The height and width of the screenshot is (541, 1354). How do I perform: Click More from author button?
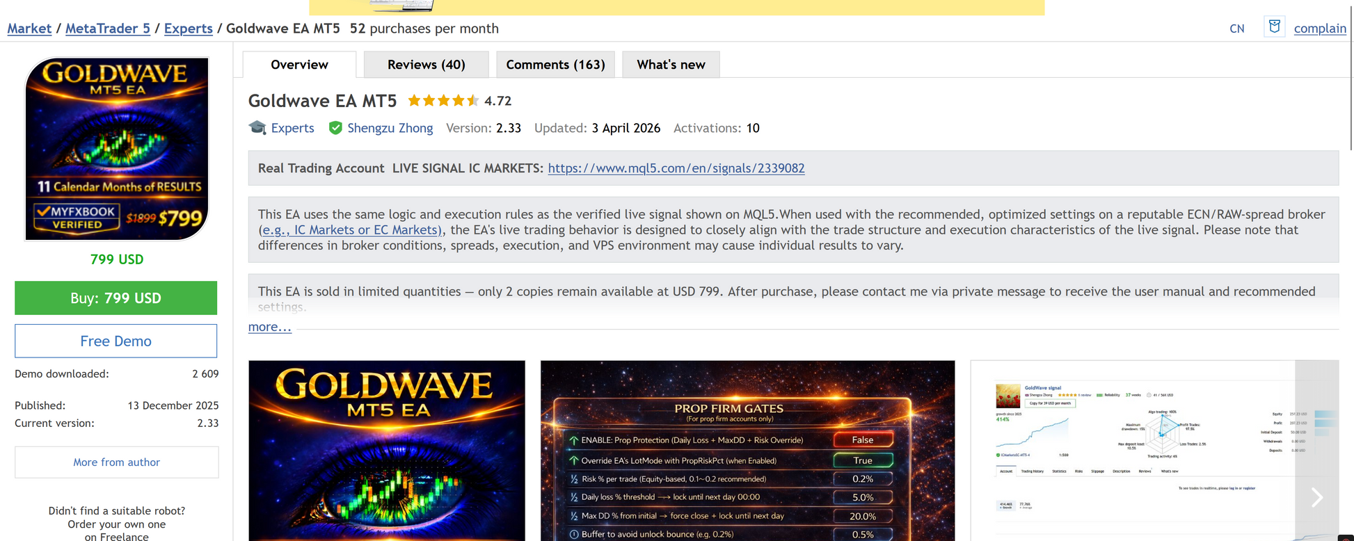click(117, 462)
